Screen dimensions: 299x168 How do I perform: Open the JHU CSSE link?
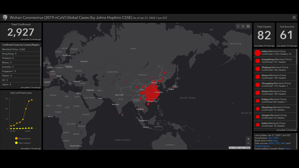coord(273,138)
